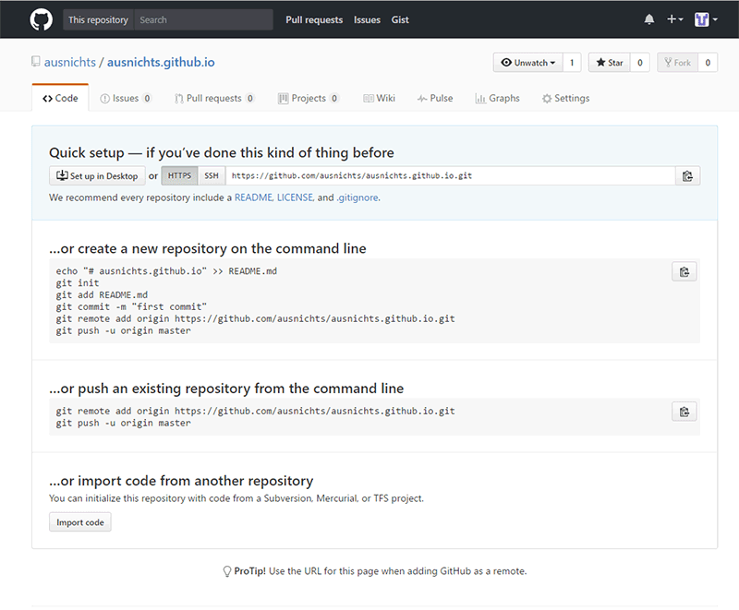This screenshot has width=739, height=610.
Task: Click the Quick setup heading
Action: (222, 152)
